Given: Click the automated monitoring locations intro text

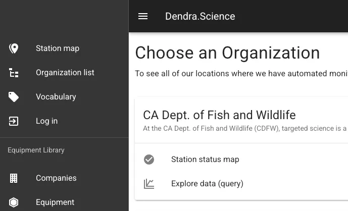Looking at the screenshot, I should click(241, 73).
